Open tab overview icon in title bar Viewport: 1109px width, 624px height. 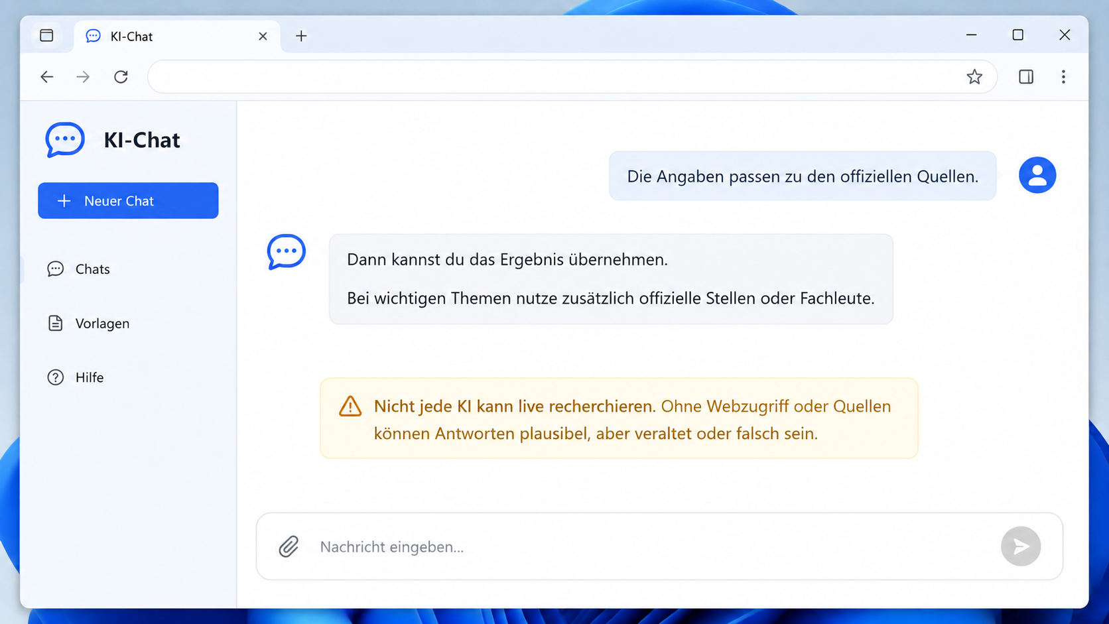point(46,36)
